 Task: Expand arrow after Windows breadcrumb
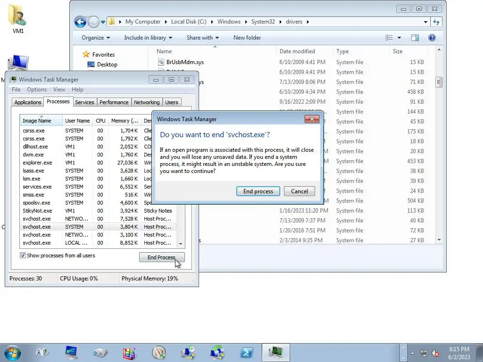click(x=246, y=22)
